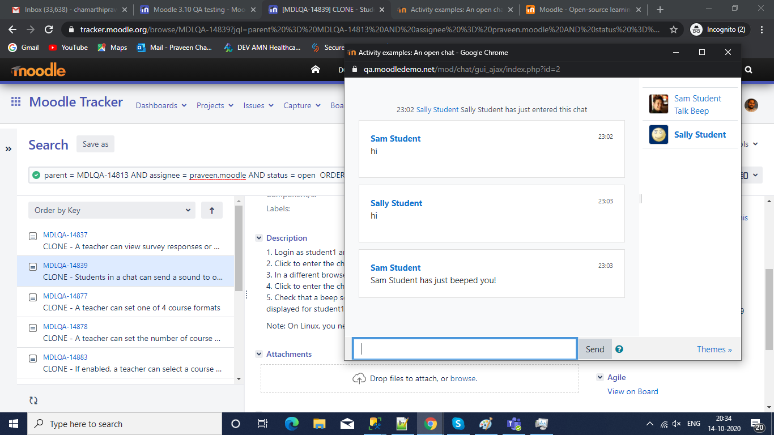Open Microsoft Teams from taskbar
This screenshot has height=435, width=774.
[514, 424]
